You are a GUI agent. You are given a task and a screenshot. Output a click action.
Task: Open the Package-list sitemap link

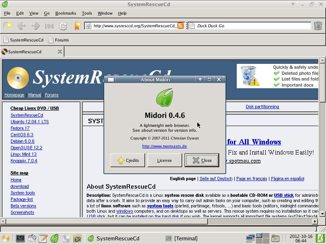[22, 199]
